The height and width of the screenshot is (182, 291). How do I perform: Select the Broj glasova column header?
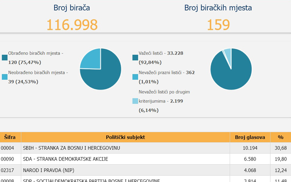(250, 137)
